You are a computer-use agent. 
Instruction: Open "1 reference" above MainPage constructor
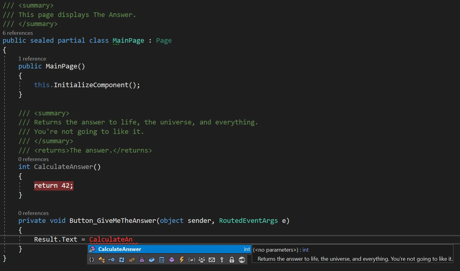(32, 58)
